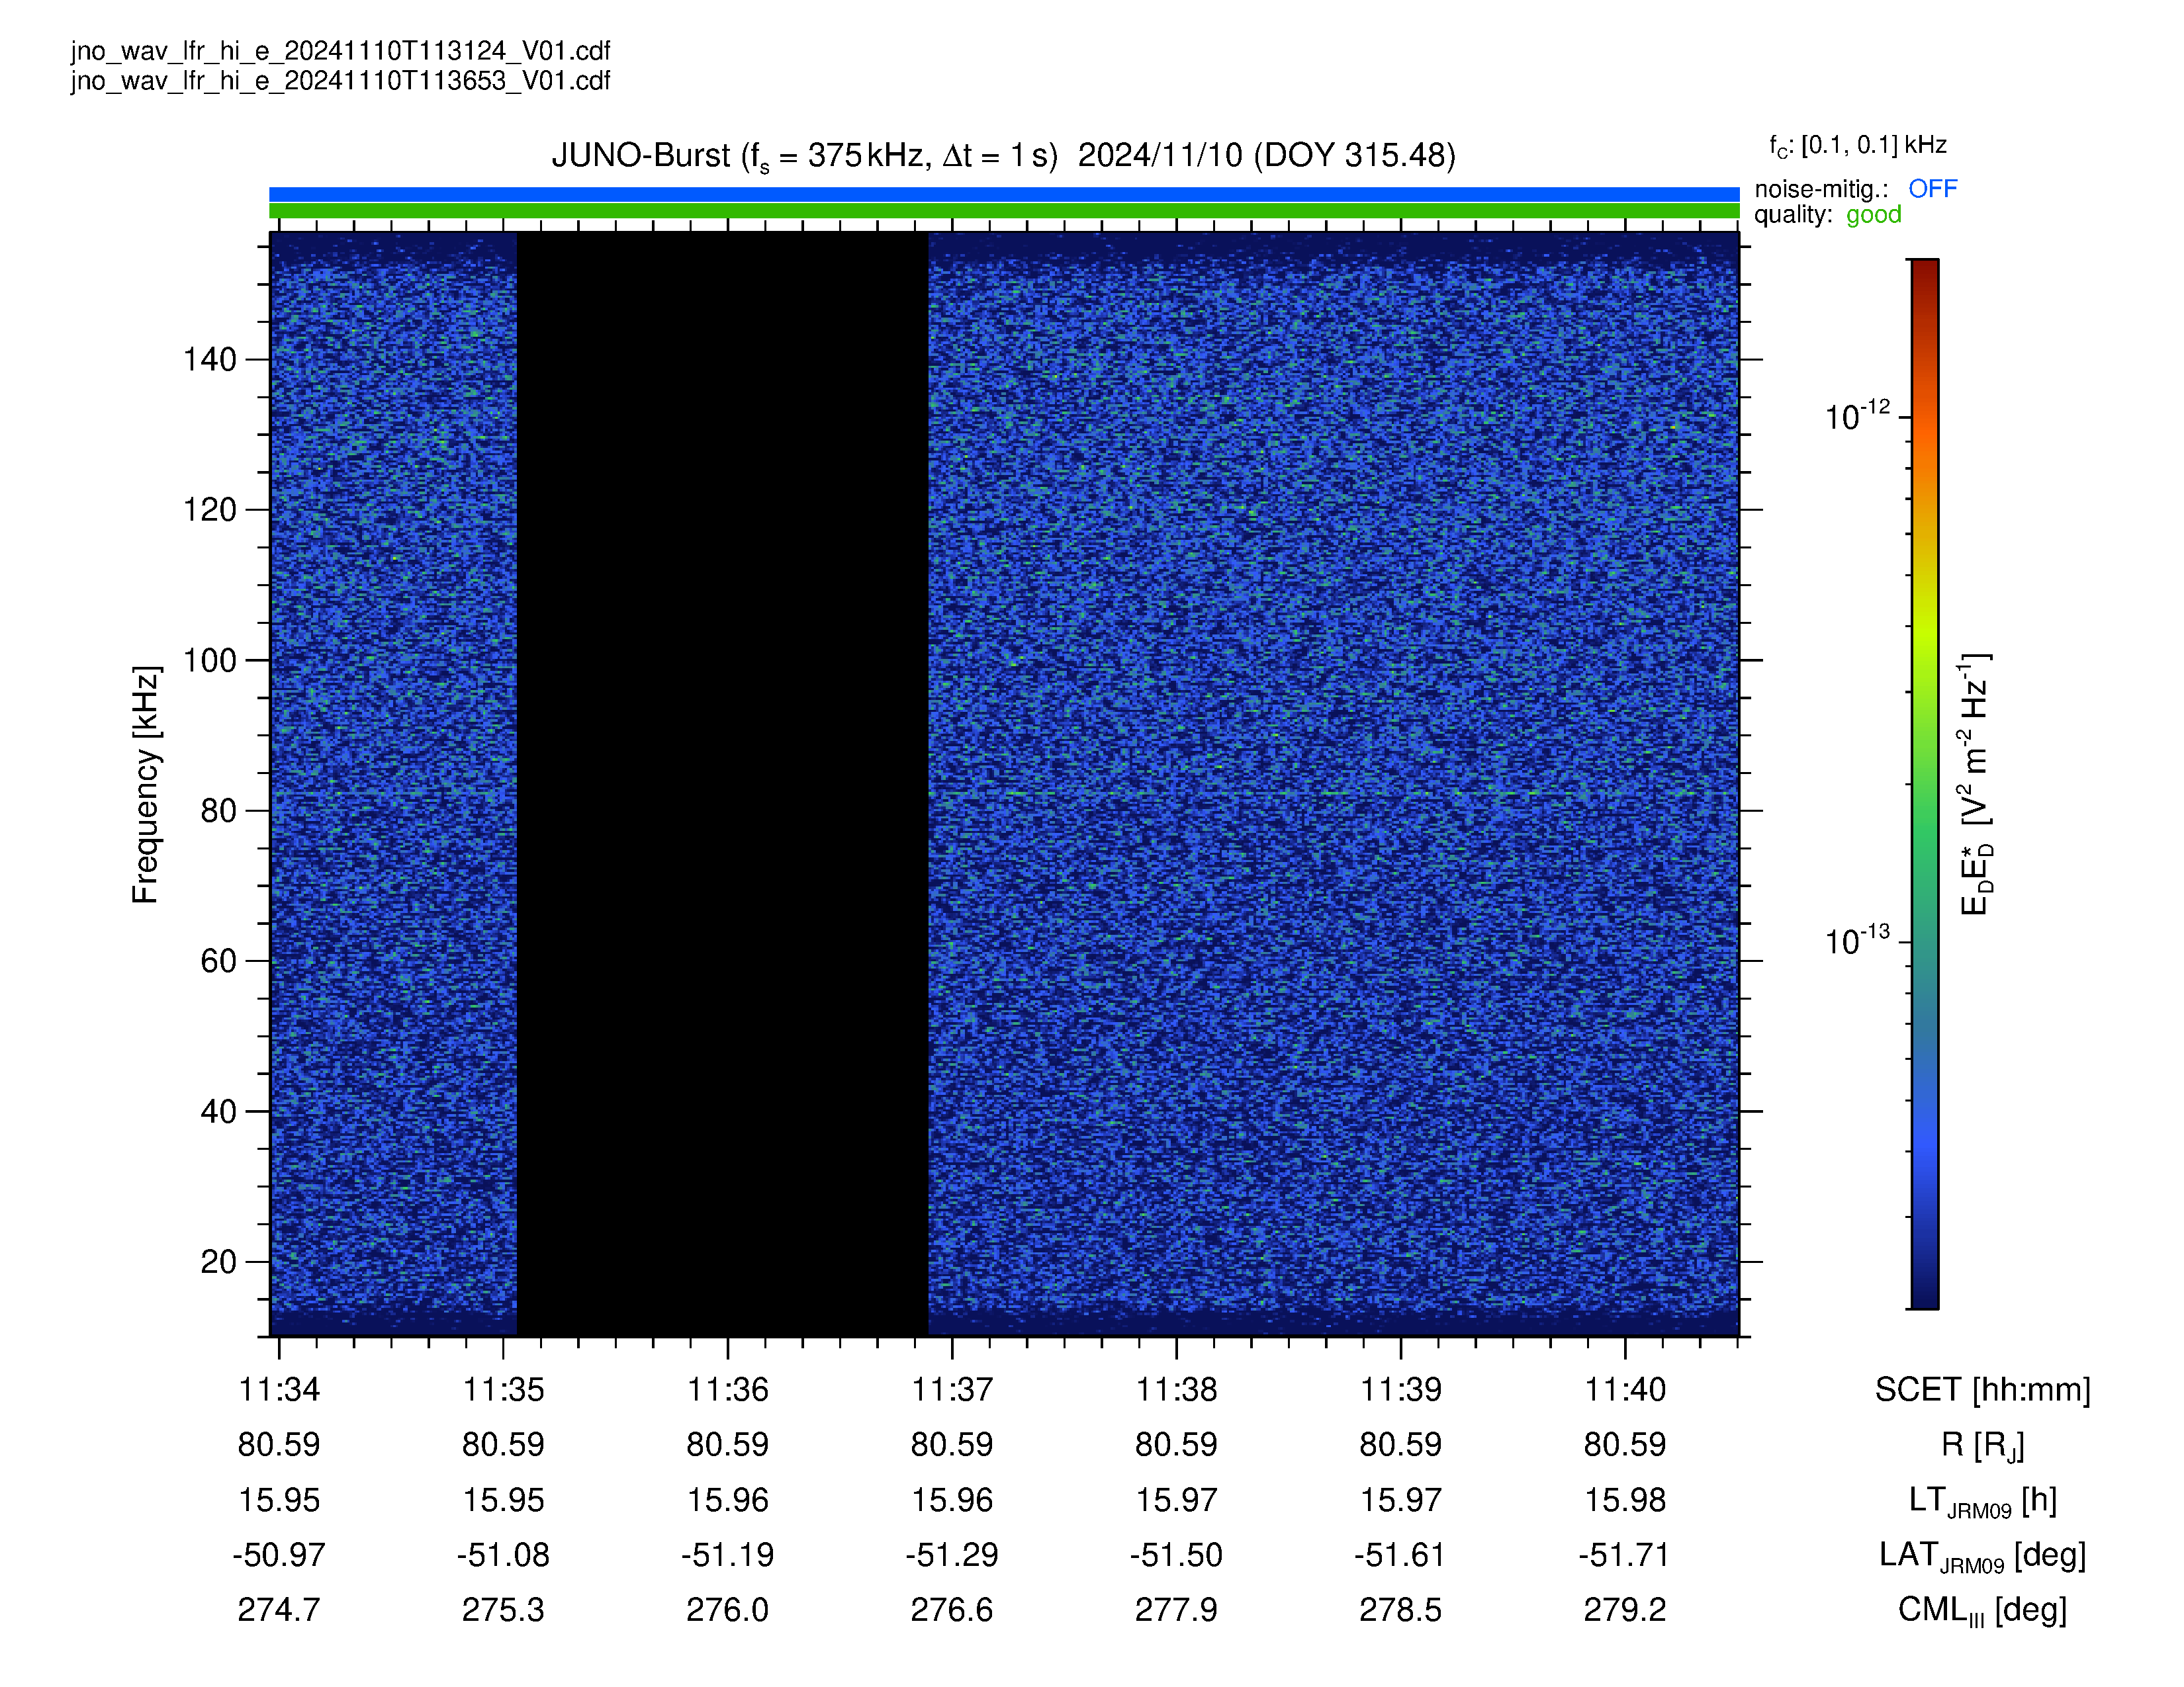Viewport: 2184px width, 1687px height.
Task: Click the second CDF filename 113653
Action: [340, 81]
